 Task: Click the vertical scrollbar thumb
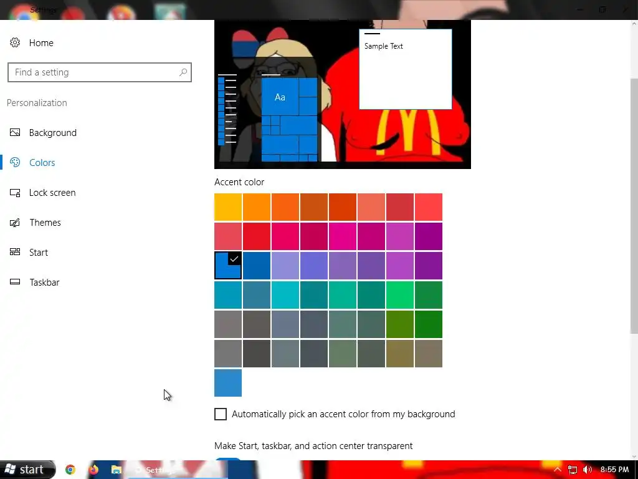pos(634,205)
